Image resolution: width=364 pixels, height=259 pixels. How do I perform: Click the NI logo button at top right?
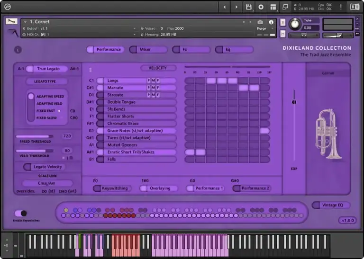(x=355, y=7)
